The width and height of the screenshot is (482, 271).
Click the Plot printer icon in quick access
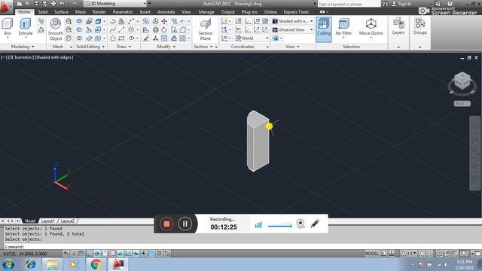53,4
